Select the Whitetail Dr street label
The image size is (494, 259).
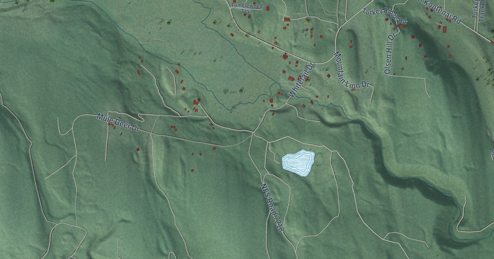coord(302,79)
